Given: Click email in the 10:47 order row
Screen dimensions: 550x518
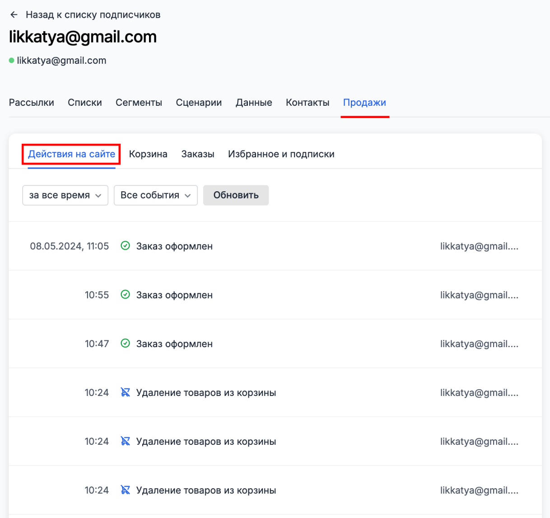Looking at the screenshot, I should coord(479,344).
